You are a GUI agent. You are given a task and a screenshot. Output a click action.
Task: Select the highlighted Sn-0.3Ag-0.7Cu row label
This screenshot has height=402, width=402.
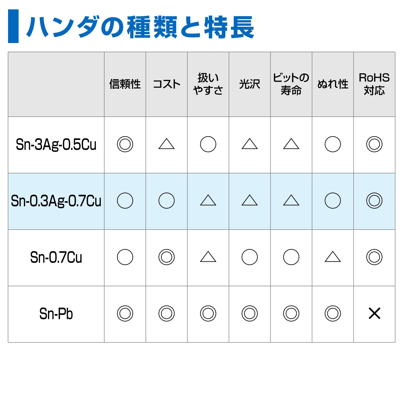coord(56,201)
